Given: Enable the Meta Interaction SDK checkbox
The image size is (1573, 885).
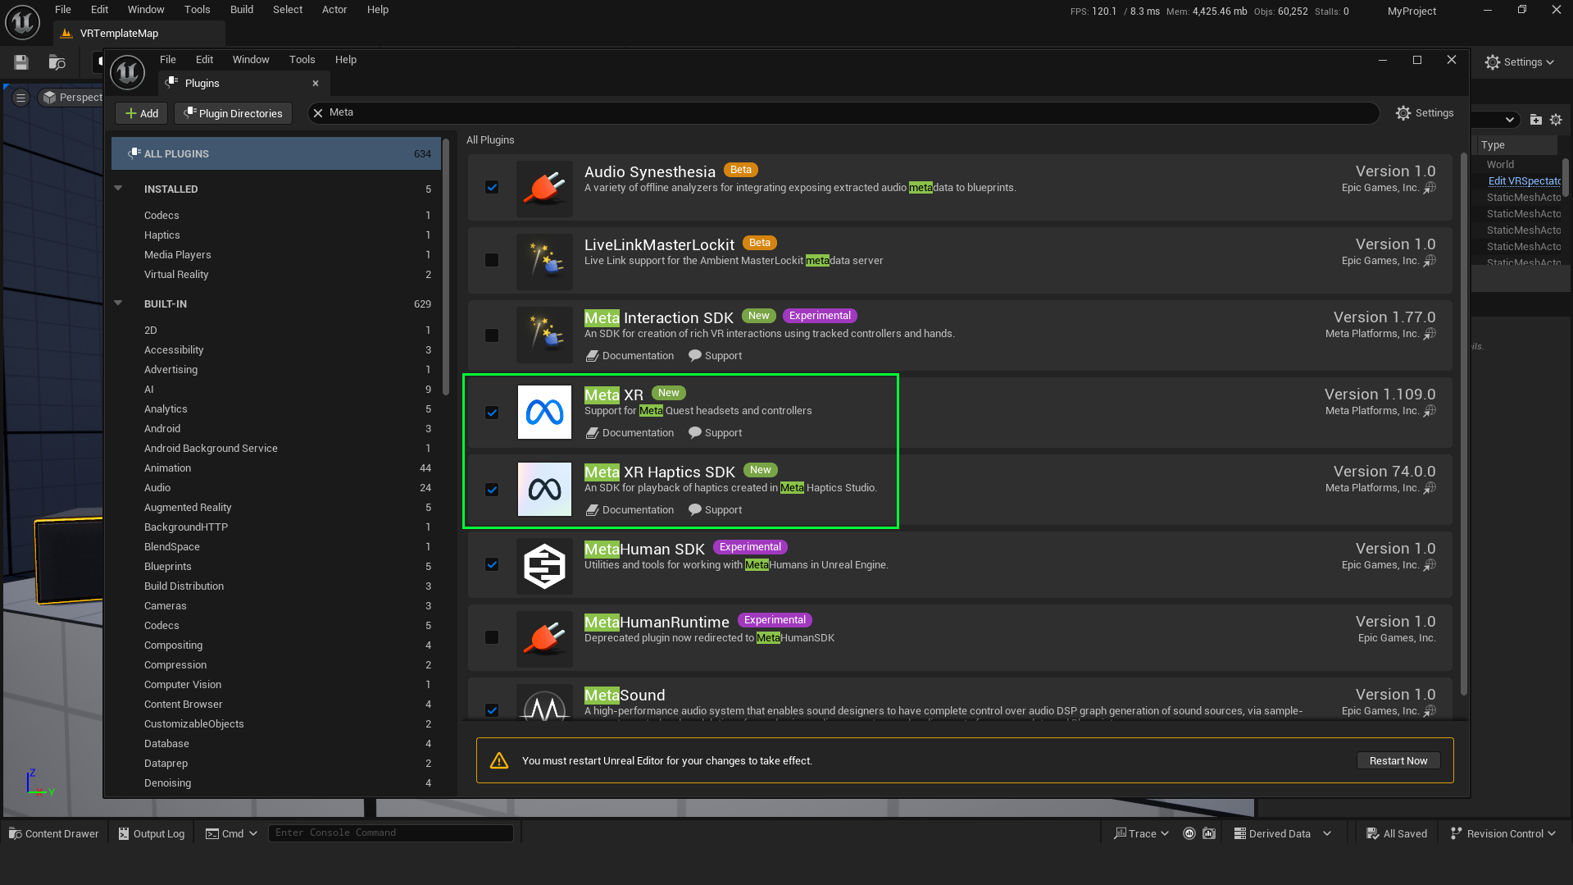Looking at the screenshot, I should (492, 335).
